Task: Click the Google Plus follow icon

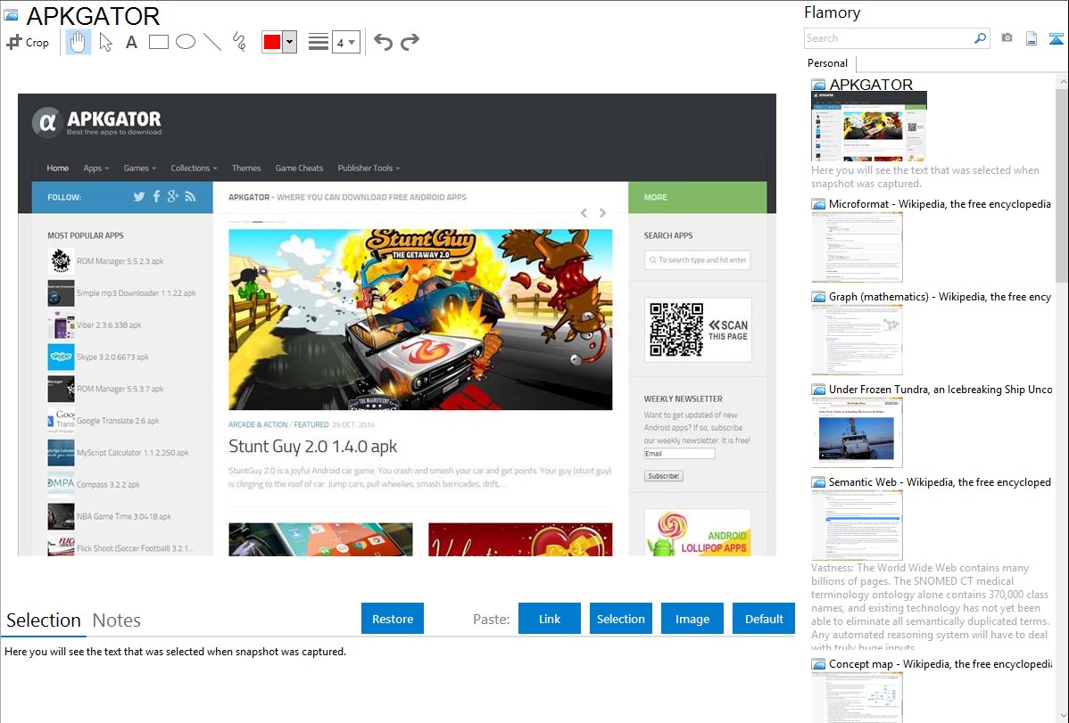Action: click(173, 197)
